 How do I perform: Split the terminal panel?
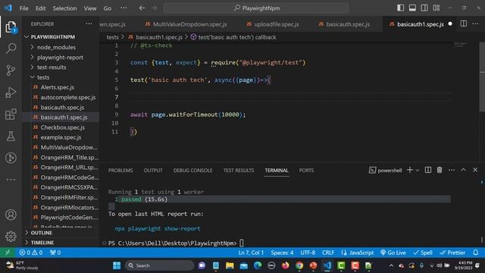428,170
